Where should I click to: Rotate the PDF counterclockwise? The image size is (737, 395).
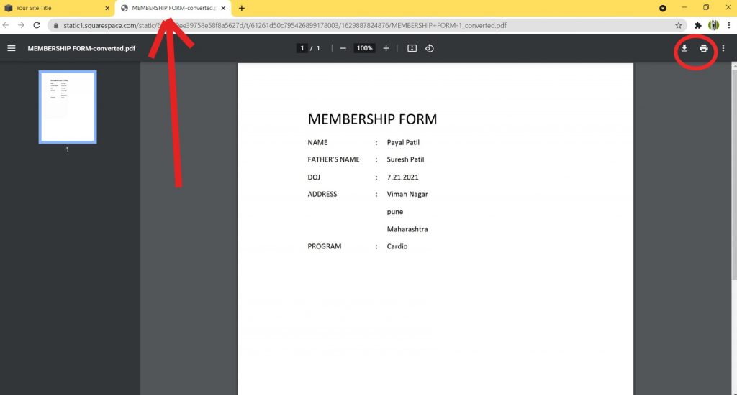430,48
